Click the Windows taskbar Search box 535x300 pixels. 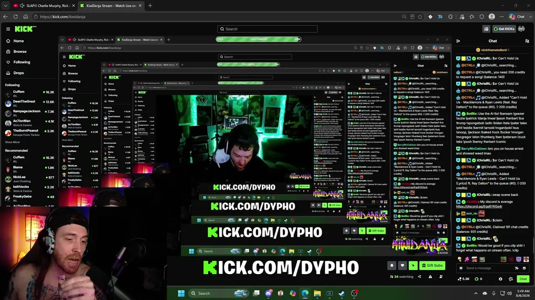click(218, 293)
